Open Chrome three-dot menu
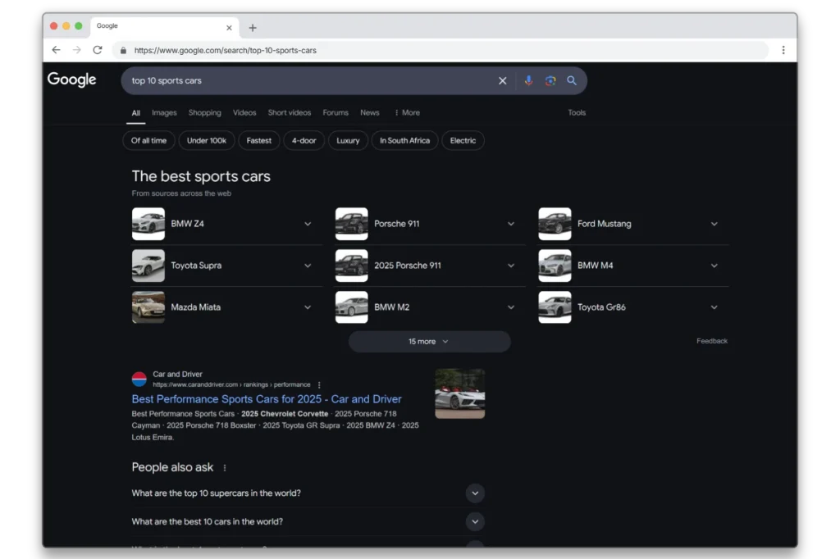840x559 pixels. 783,50
